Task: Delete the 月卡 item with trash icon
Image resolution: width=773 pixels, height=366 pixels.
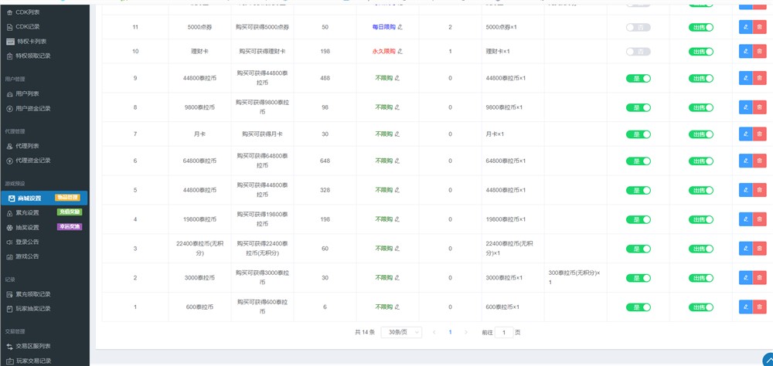Action: (759, 134)
